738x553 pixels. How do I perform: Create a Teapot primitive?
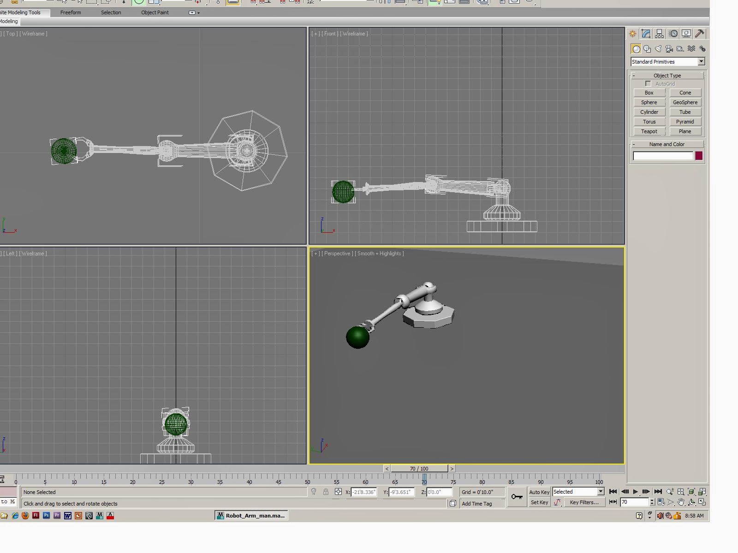pos(649,131)
